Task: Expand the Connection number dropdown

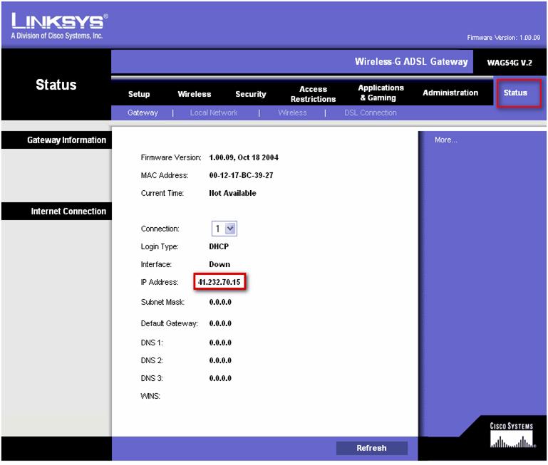Action: [224, 229]
